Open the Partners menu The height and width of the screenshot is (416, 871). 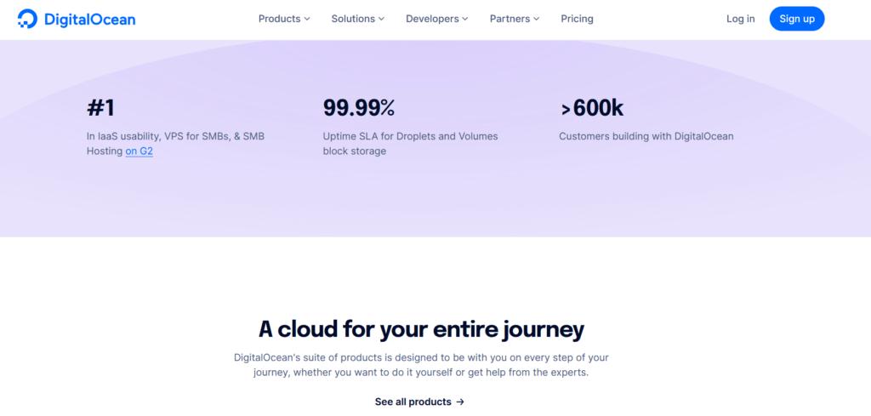coord(510,19)
